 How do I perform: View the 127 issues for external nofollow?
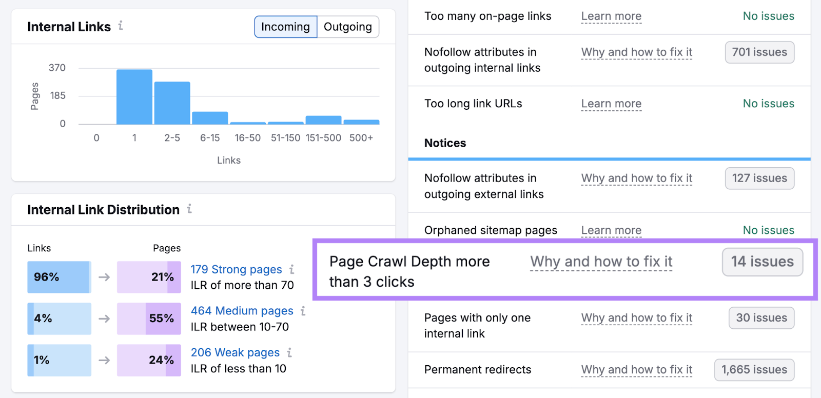[759, 178]
